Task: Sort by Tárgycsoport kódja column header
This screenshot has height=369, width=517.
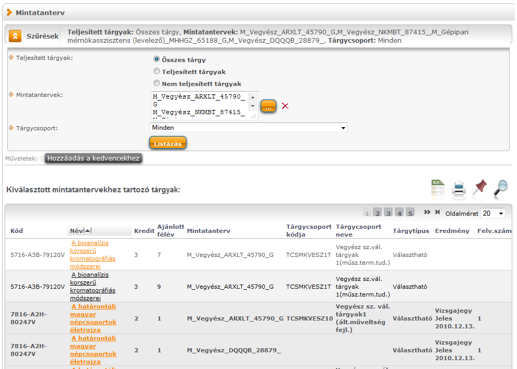Action: click(x=309, y=230)
